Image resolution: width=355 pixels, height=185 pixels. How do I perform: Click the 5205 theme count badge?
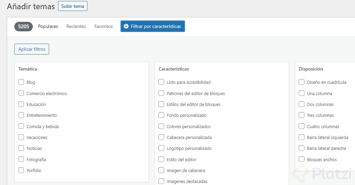tap(24, 26)
